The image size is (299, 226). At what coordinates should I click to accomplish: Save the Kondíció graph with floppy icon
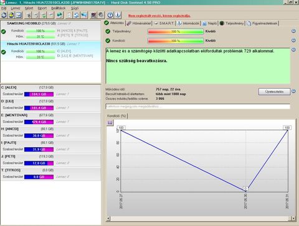(110, 123)
